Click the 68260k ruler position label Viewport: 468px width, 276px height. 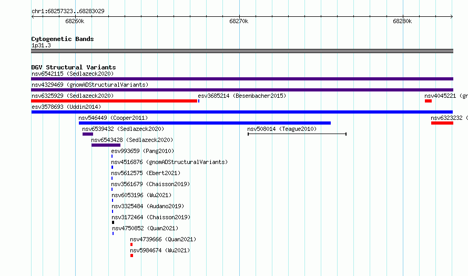pos(75,21)
